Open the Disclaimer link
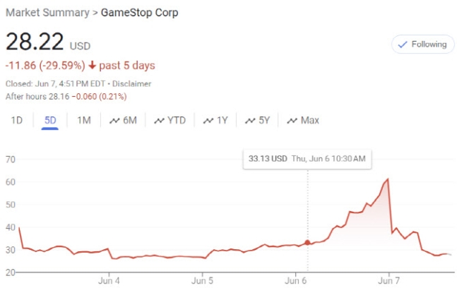This screenshot has height=288, width=457. 132,83
